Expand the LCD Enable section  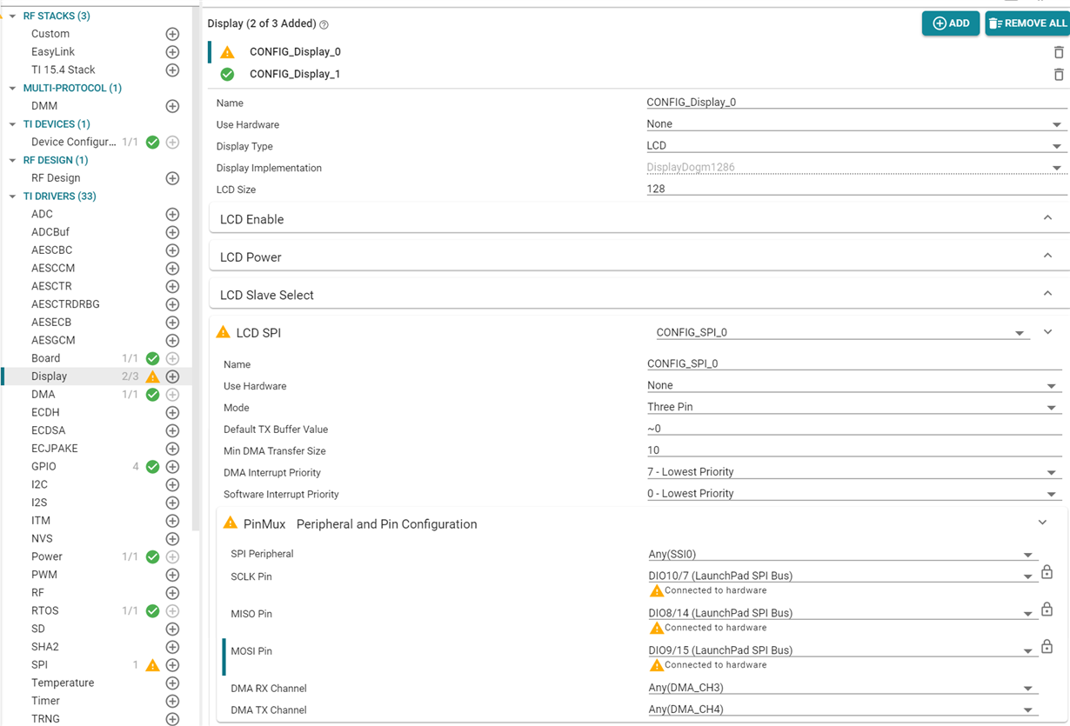[x=639, y=219]
